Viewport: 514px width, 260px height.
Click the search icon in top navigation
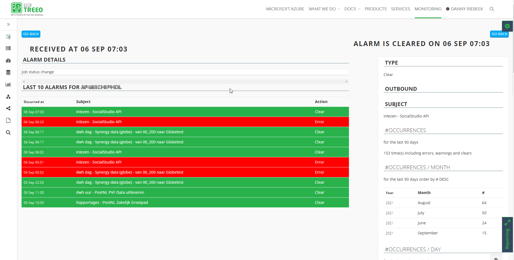click(492, 9)
